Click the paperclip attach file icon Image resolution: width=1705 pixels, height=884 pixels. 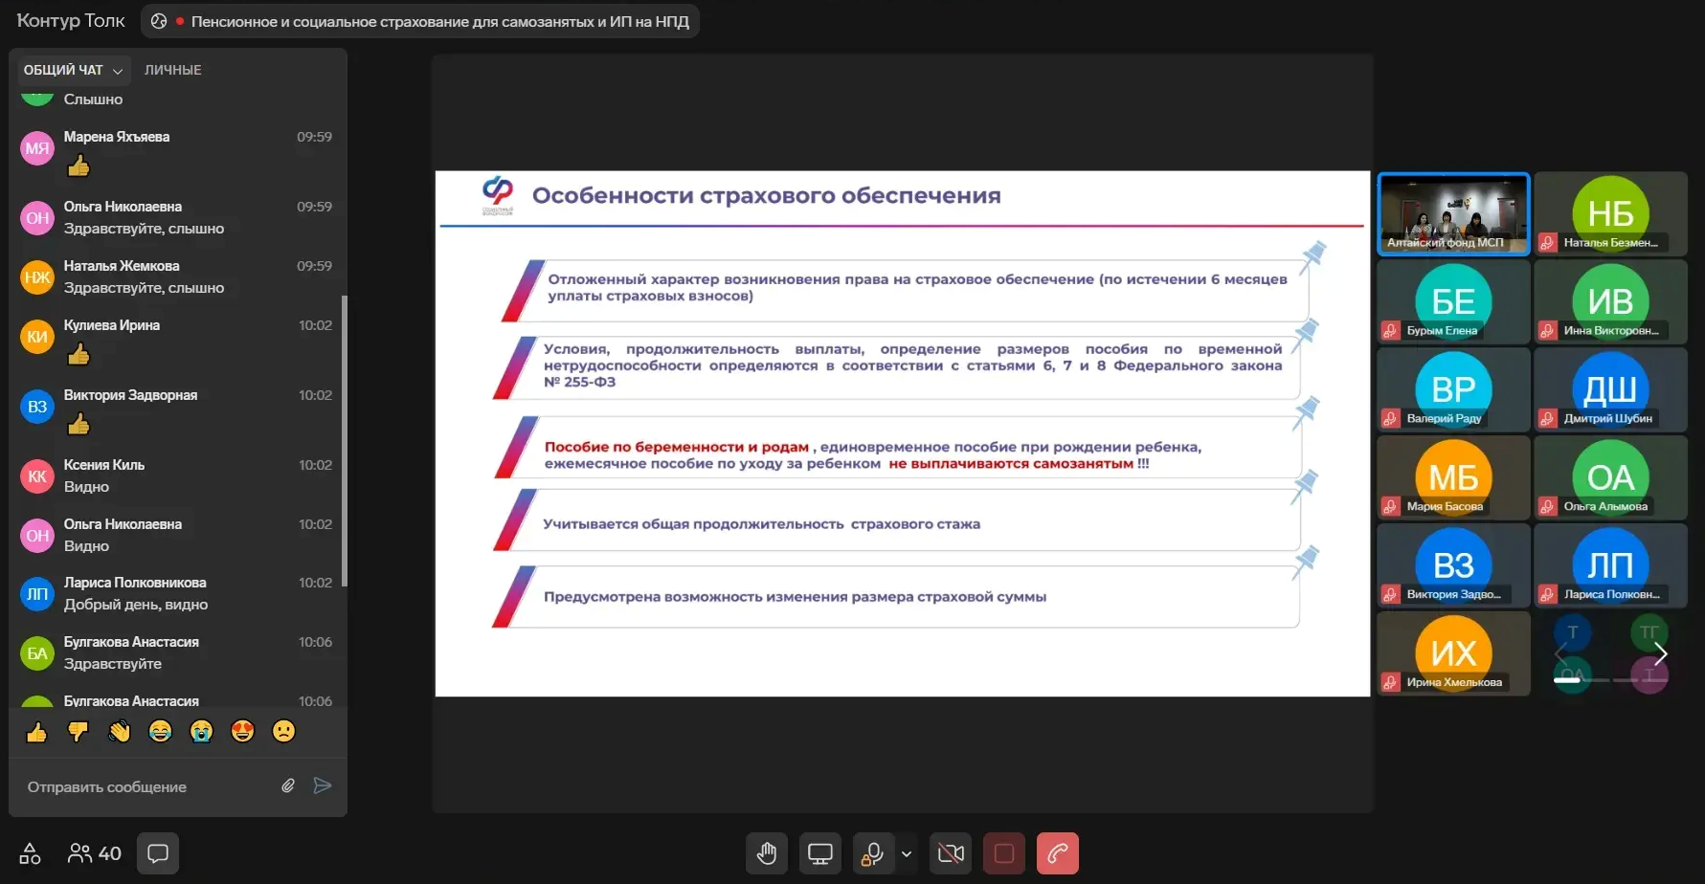[x=288, y=785]
